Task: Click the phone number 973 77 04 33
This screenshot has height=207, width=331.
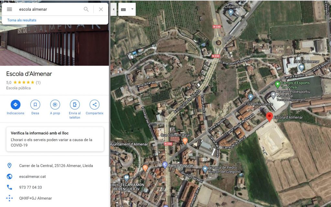Action: [30, 187]
